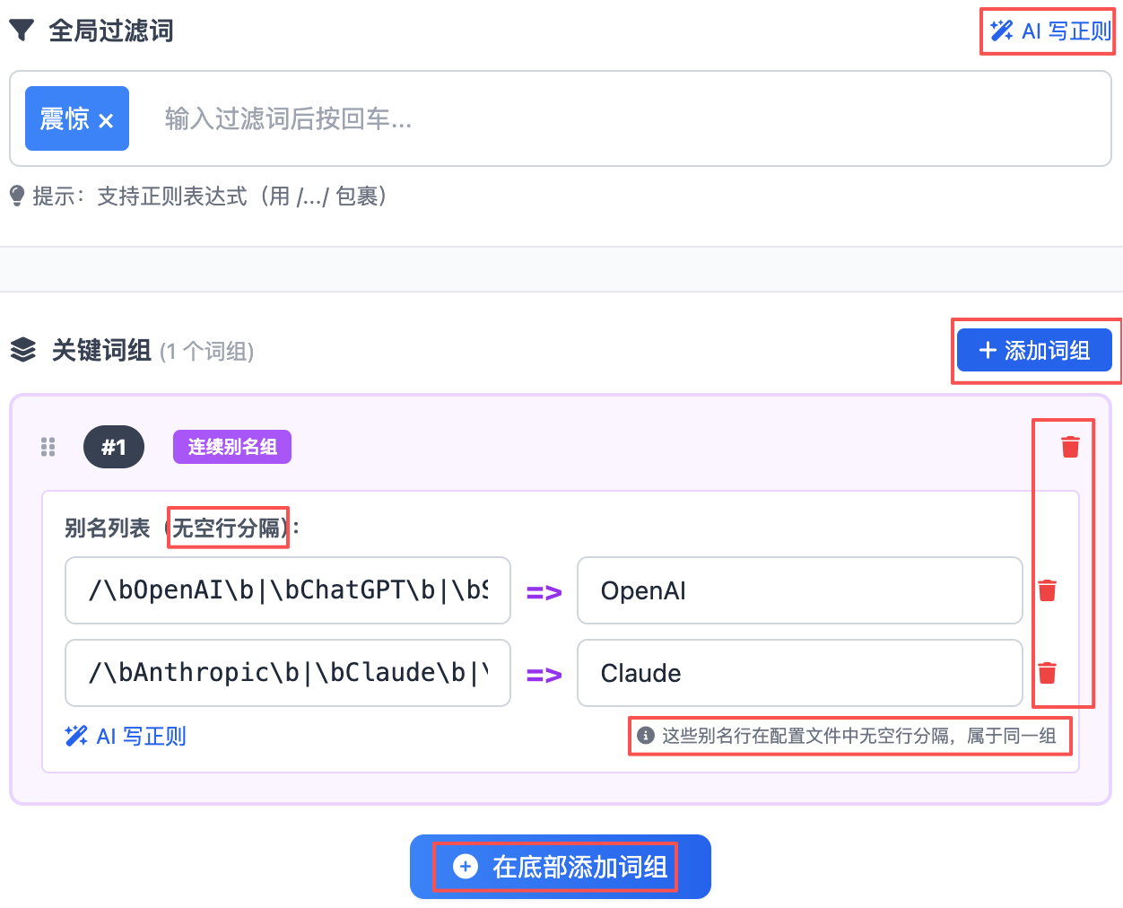
Task: Click the 添加词组 button
Action: tap(1034, 350)
